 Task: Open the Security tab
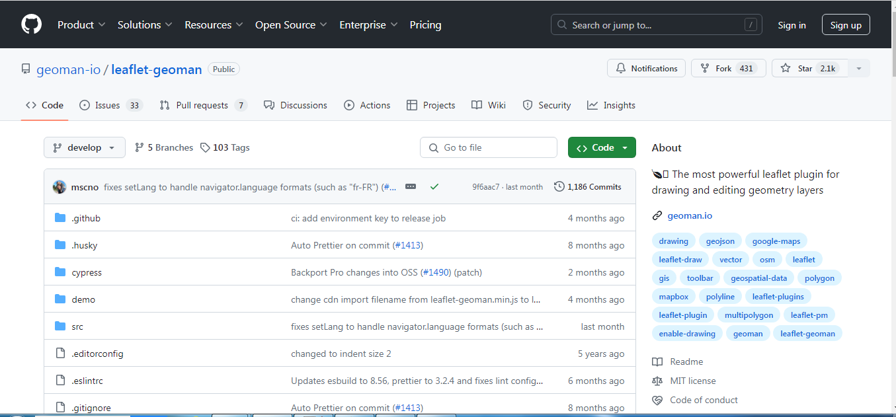click(x=546, y=105)
